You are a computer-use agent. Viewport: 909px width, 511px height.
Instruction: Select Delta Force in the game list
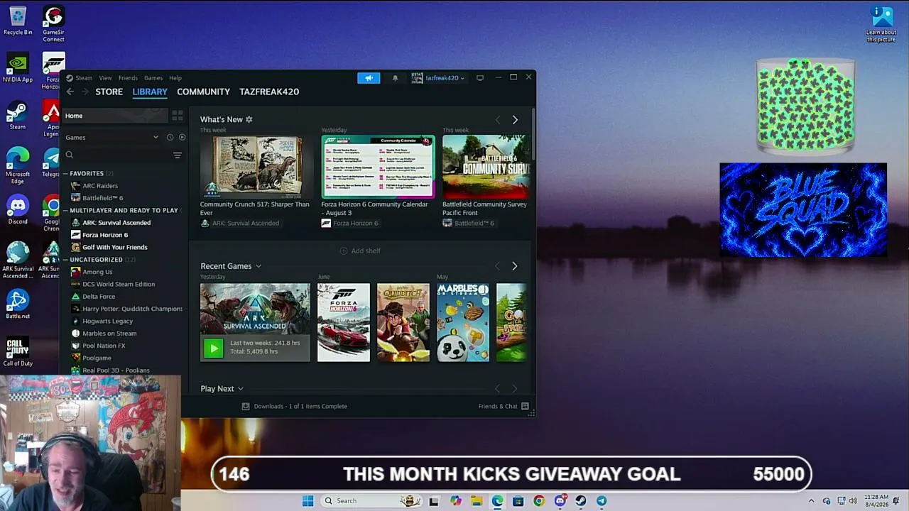click(99, 297)
